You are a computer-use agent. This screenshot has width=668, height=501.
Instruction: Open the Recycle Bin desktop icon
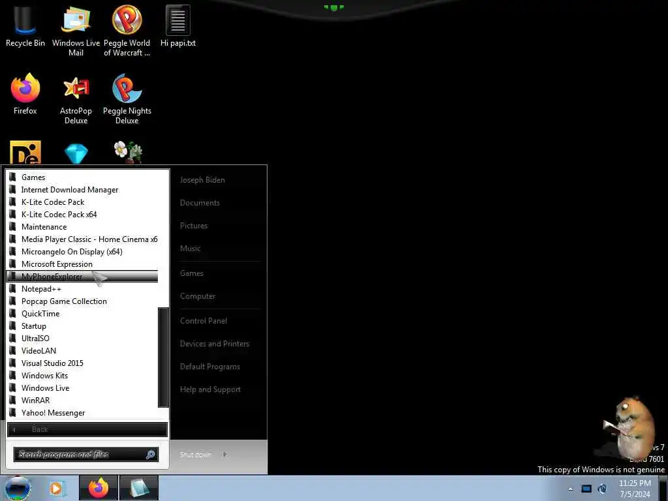pyautogui.click(x=25, y=26)
